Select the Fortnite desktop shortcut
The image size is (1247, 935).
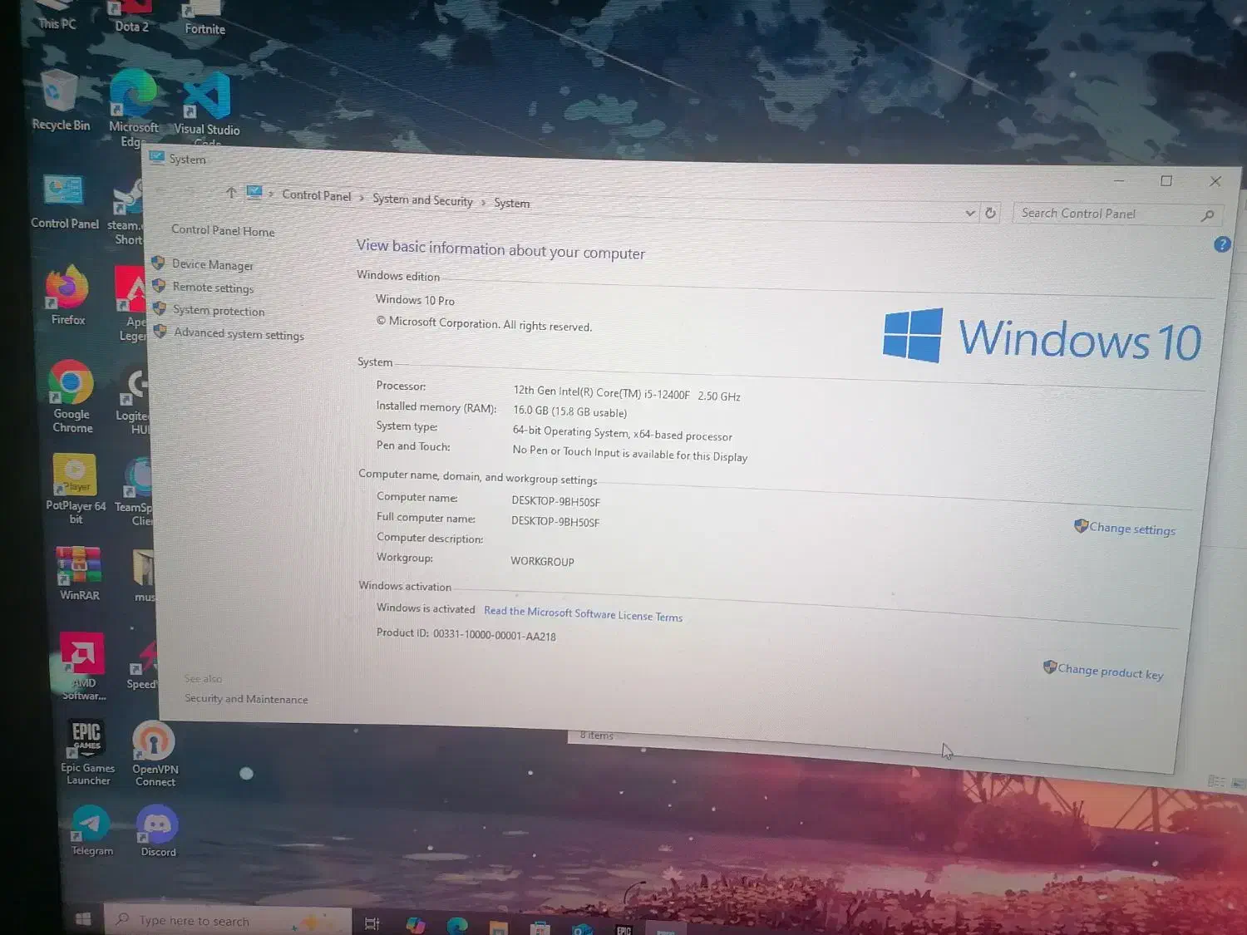[205, 18]
